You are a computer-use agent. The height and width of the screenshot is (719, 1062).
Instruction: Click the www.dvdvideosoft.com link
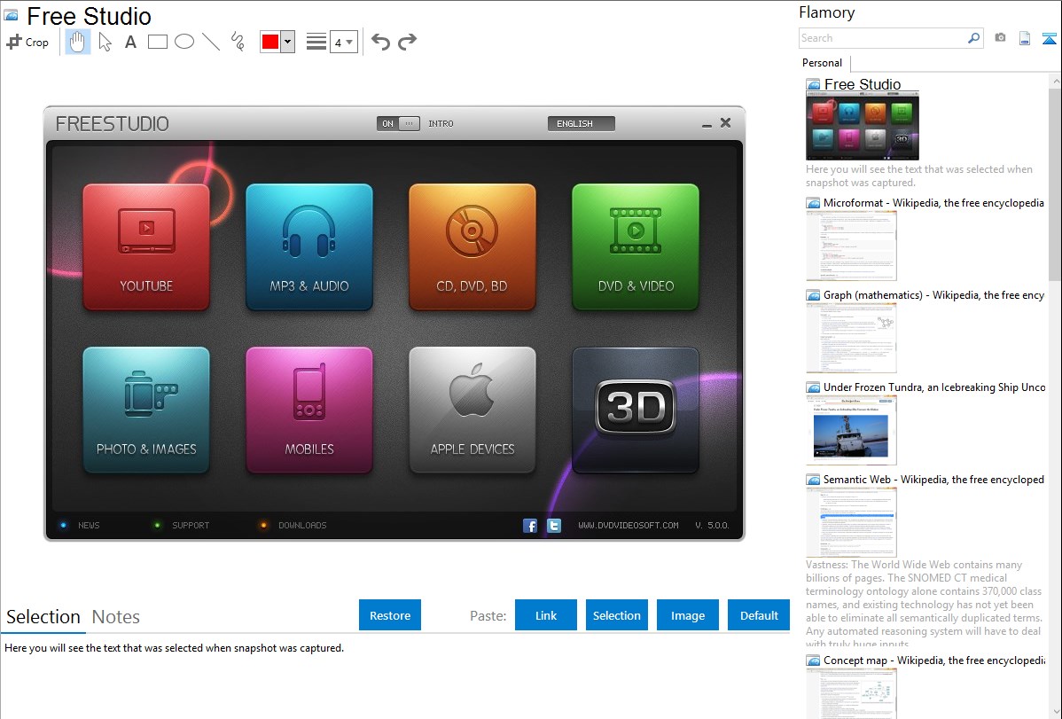pos(629,525)
